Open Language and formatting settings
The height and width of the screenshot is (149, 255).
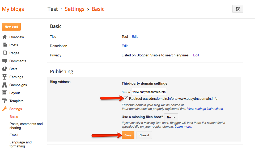pos(20,144)
